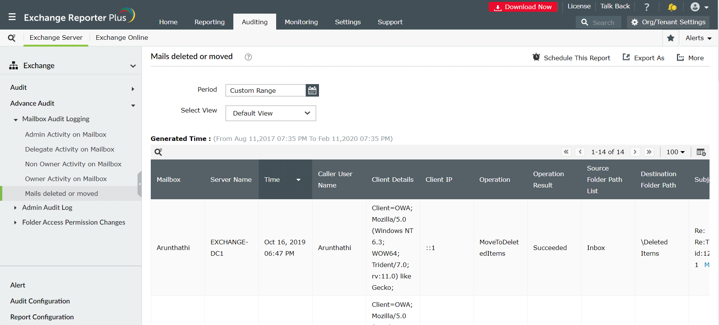
Task: Open the More options menu
Action: 690,58
